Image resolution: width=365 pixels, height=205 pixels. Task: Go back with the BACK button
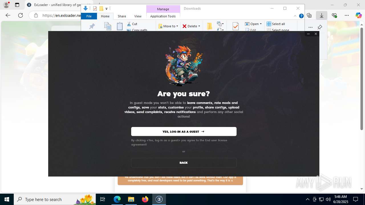pos(184,163)
